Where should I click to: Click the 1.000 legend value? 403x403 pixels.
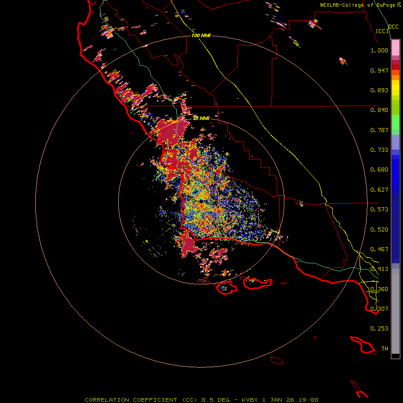379,50
